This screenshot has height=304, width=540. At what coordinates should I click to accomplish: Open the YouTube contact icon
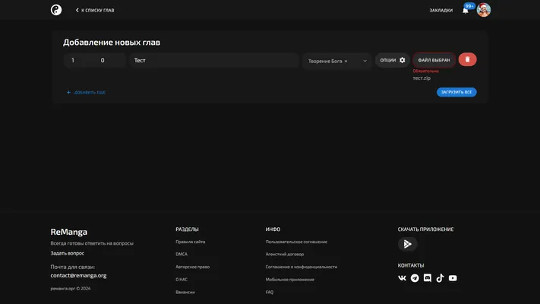pos(453,278)
